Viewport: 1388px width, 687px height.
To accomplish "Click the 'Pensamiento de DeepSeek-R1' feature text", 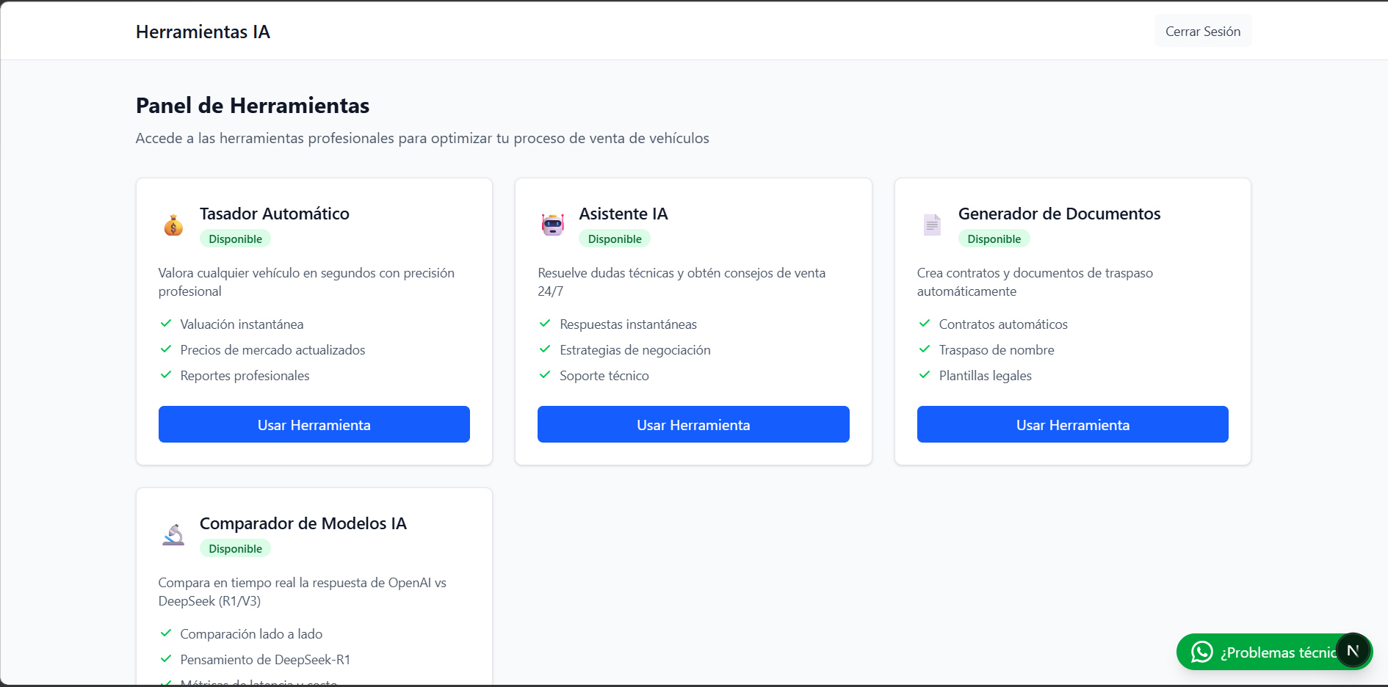I will tap(265, 660).
